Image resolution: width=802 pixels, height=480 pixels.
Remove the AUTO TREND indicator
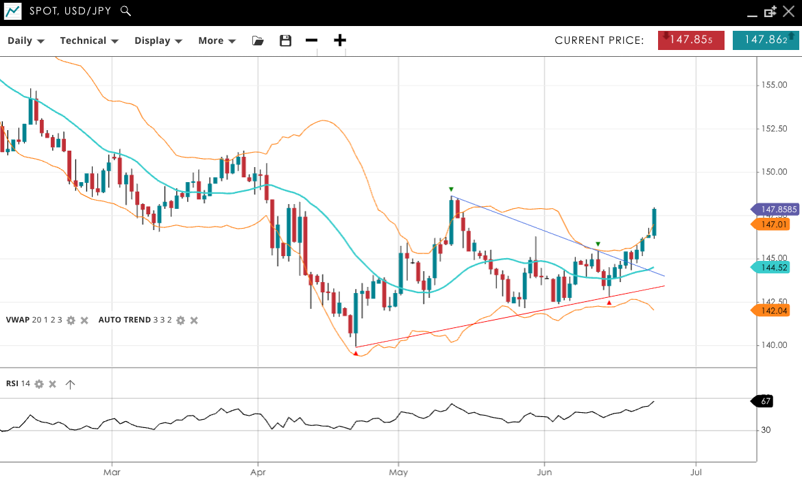tap(194, 320)
